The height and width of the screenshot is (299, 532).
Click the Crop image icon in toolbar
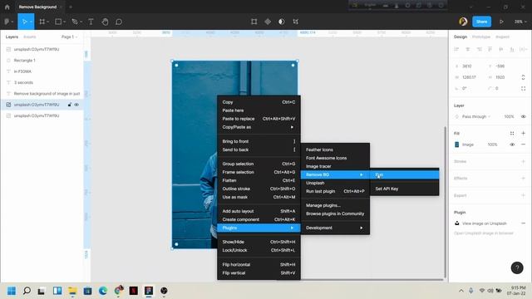coord(296,22)
